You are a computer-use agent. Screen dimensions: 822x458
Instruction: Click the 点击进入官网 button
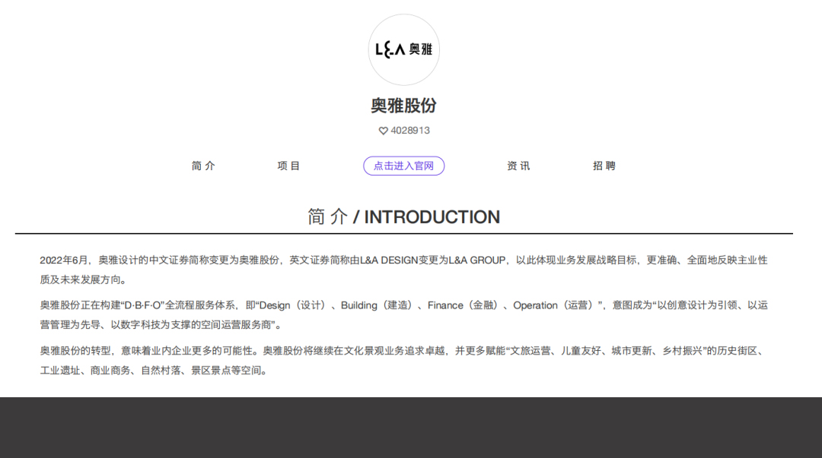click(x=403, y=166)
